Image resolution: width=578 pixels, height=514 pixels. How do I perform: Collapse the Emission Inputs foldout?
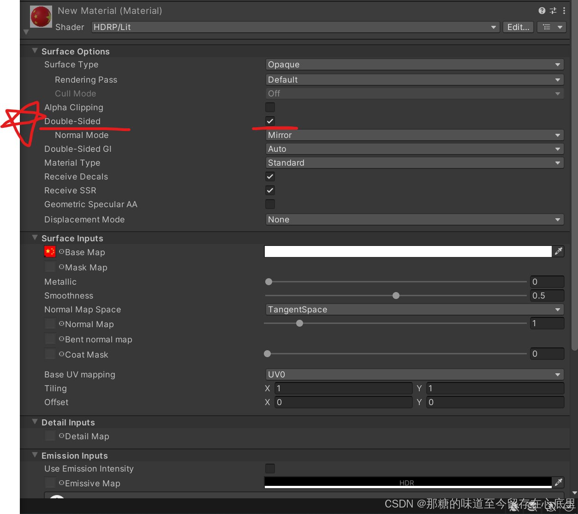coord(35,455)
